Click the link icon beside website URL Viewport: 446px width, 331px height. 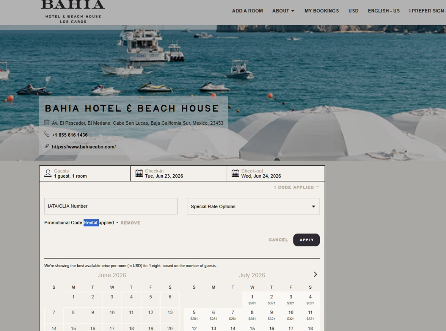click(47, 146)
